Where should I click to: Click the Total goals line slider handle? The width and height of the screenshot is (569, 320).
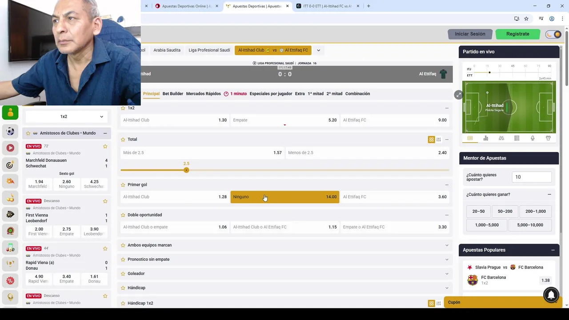point(186,170)
